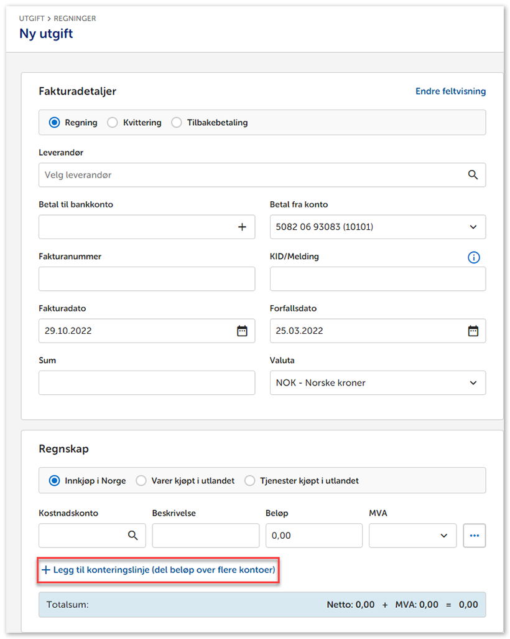Click Legg til konteringslinje link

[159, 570]
